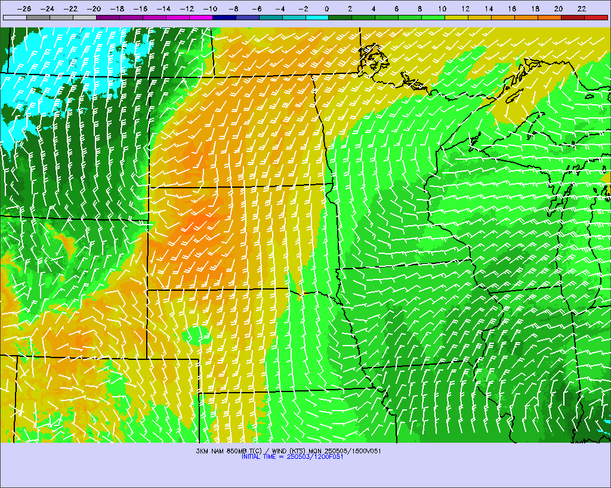Viewport: 611px width, 488px height.
Task: Select the teal swatch between -6 and -4
Action: (271, 17)
